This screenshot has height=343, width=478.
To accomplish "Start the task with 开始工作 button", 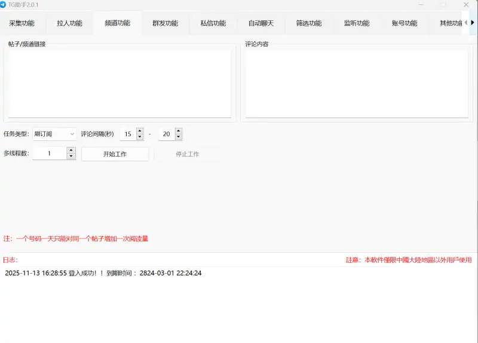I will 115,154.
